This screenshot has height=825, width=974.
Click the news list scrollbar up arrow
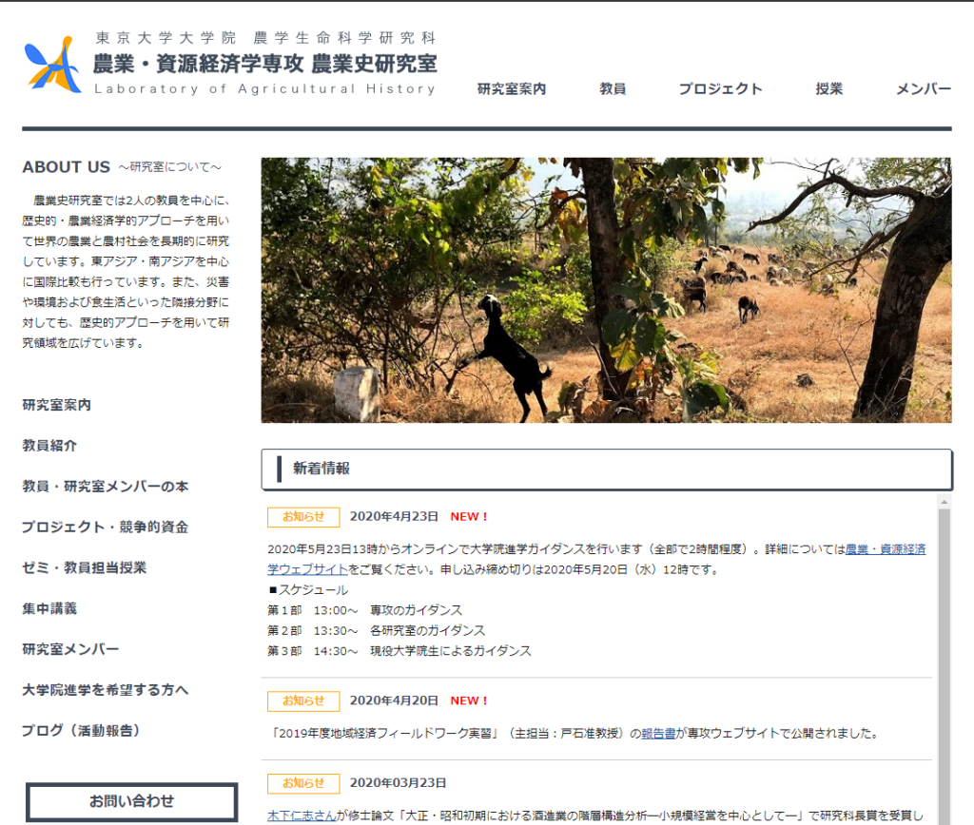pos(945,502)
